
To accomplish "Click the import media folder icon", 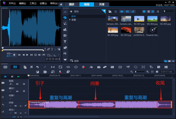I will click(110, 12).
